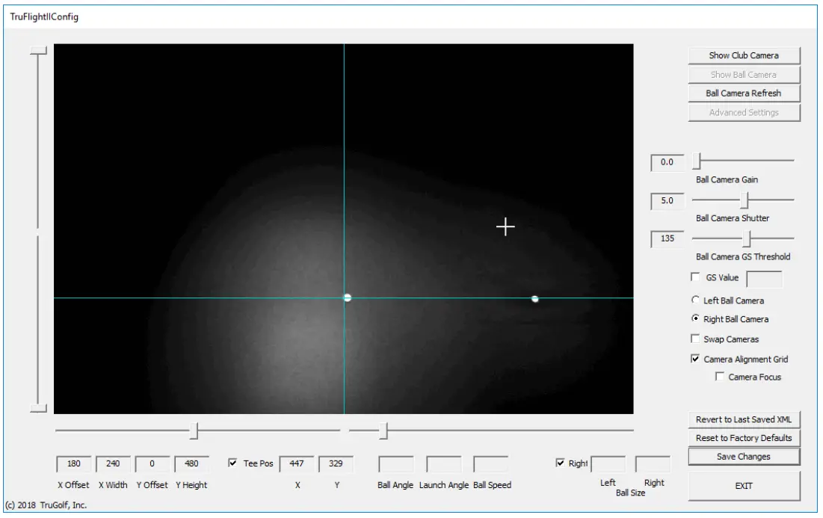Image resolution: width=823 pixels, height=518 pixels.
Task: Click the Ball Camera Gain slider handle
Action: click(x=695, y=160)
